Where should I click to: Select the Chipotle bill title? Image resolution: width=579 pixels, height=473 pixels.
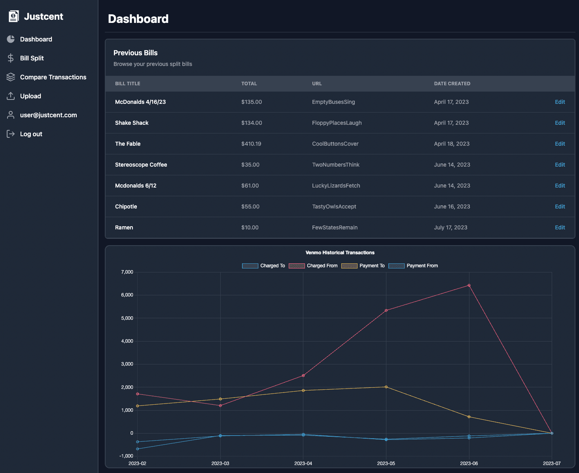point(126,206)
